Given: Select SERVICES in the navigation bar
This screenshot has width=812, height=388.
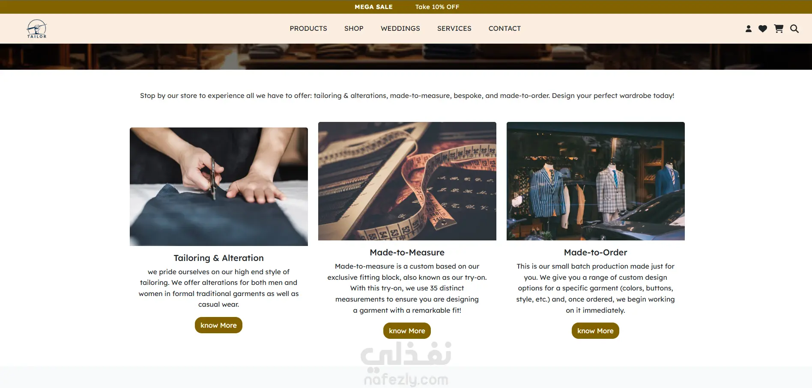Looking at the screenshot, I should (454, 29).
